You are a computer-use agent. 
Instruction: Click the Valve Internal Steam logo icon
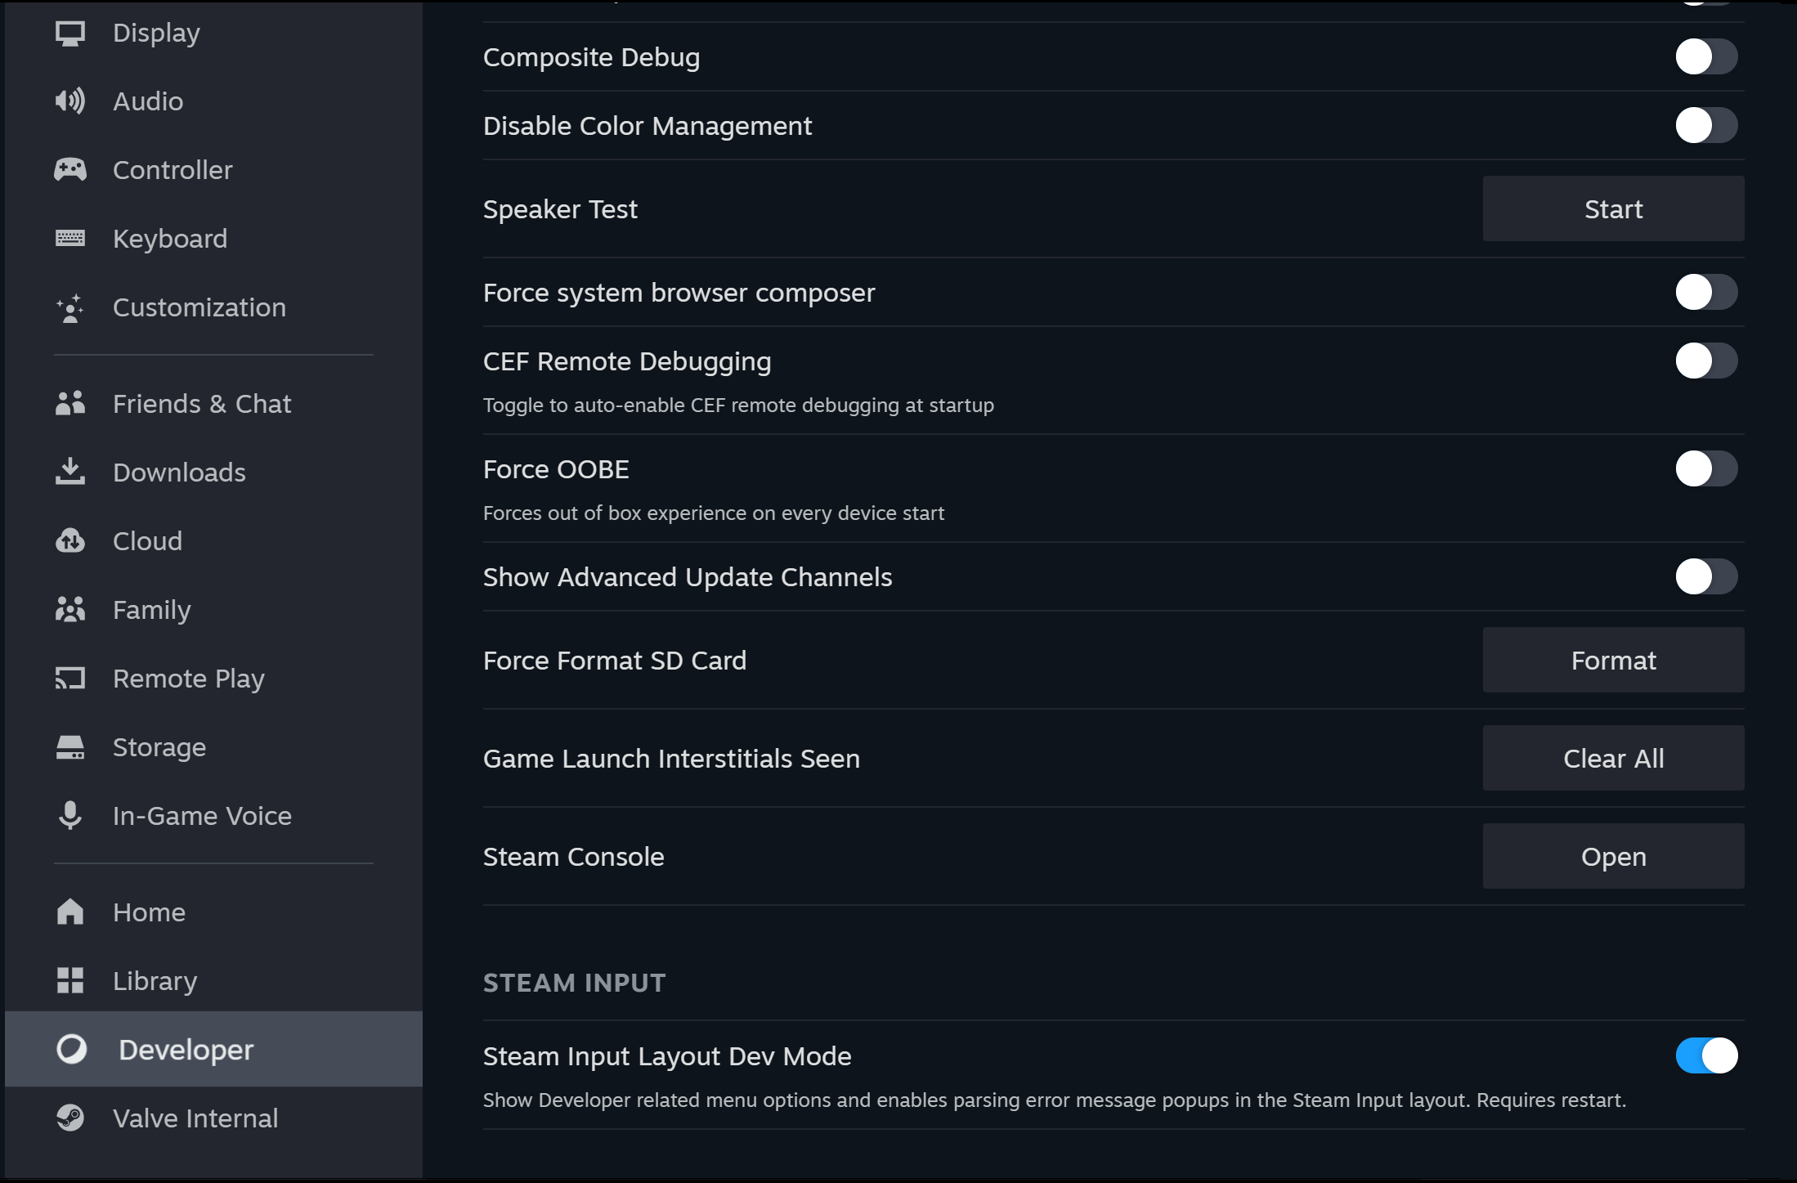[x=70, y=1118]
